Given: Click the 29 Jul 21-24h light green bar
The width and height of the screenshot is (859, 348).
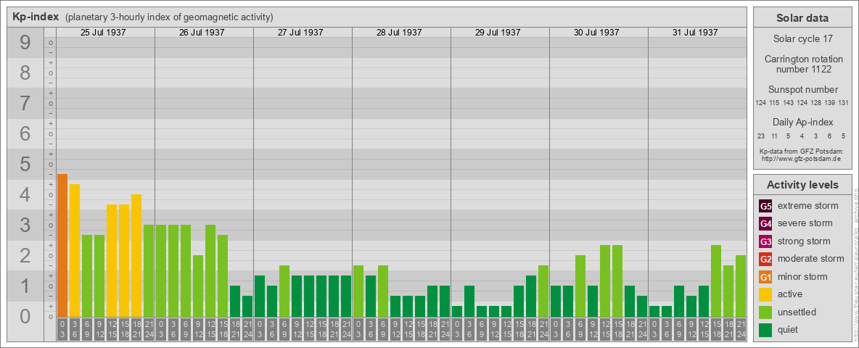Looking at the screenshot, I should [543, 291].
